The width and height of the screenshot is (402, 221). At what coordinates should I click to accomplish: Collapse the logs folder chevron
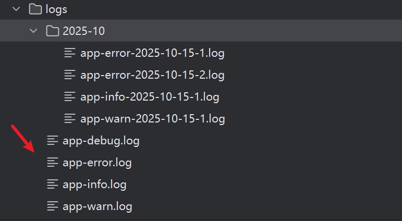[x=16, y=9]
